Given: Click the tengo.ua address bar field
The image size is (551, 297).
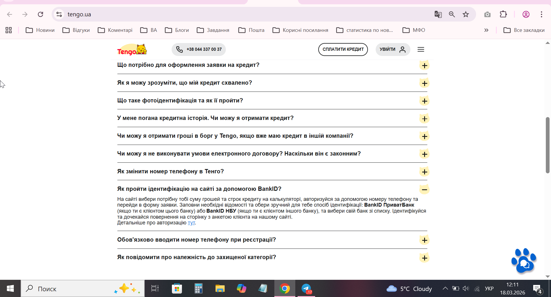Looking at the screenshot, I should (x=247, y=14).
